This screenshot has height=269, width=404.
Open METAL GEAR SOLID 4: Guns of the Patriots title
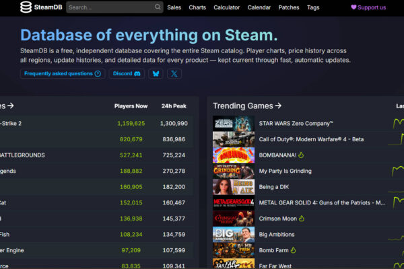click(322, 202)
